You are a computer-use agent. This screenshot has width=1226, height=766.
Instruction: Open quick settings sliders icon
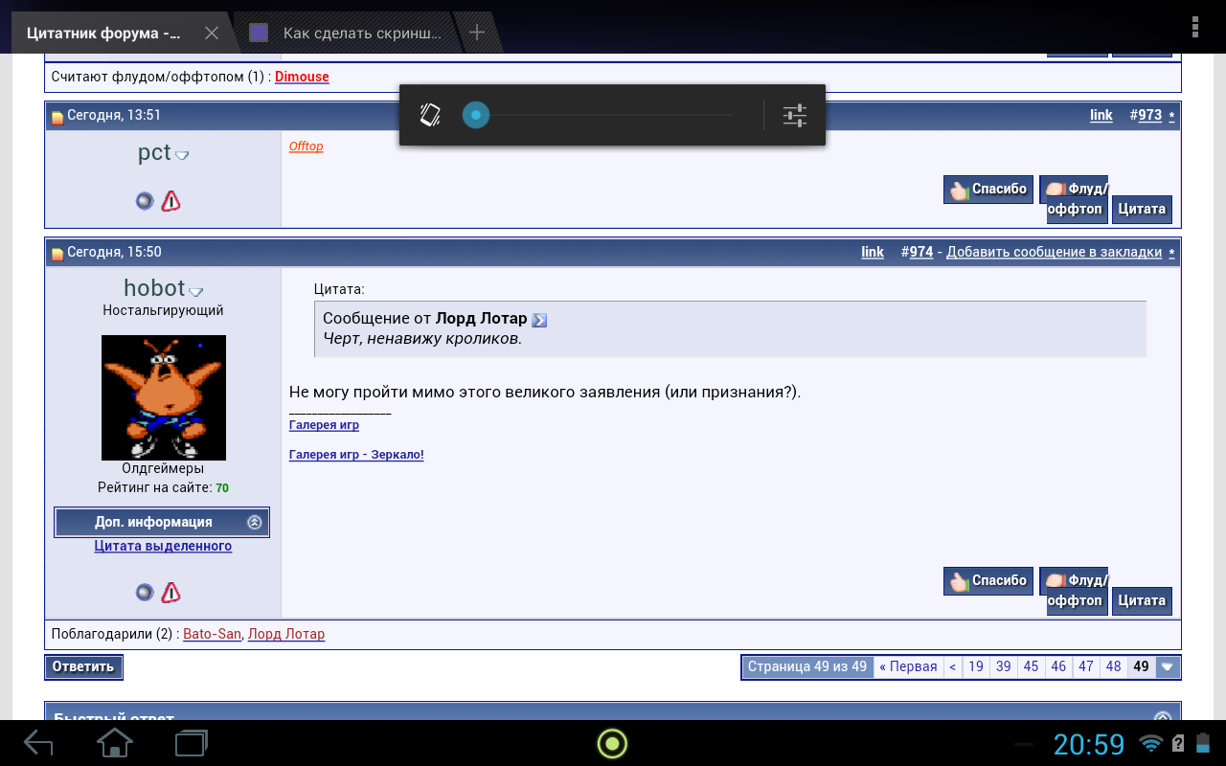coord(795,116)
